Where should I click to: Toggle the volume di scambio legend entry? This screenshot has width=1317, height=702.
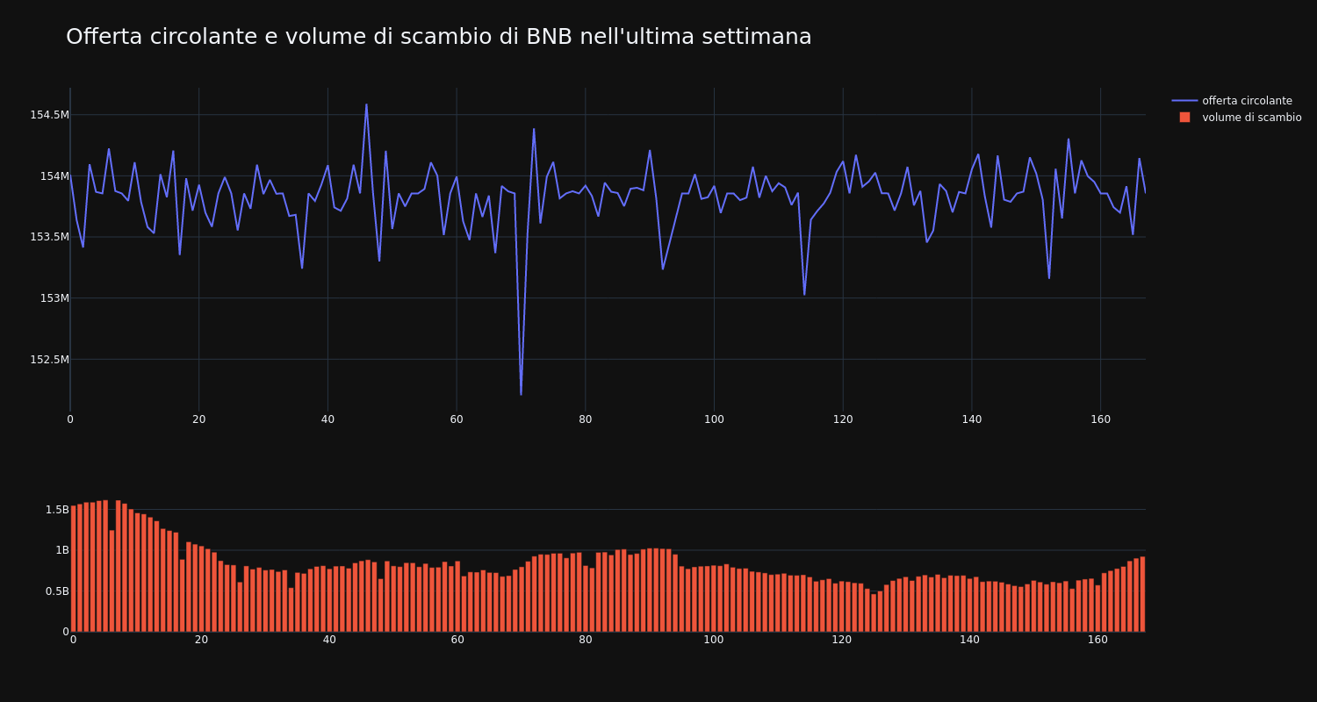pos(1251,118)
